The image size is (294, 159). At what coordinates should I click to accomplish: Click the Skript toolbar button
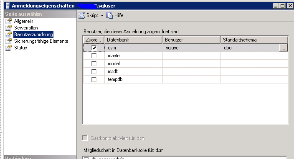[88, 15]
